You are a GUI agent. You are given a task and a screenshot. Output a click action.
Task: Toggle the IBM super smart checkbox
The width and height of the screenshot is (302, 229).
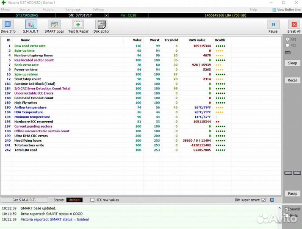click(263, 200)
